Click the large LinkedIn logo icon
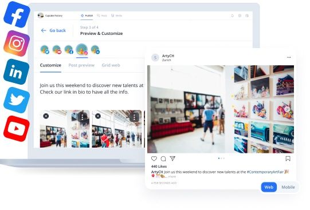 pyautogui.click(x=16, y=72)
